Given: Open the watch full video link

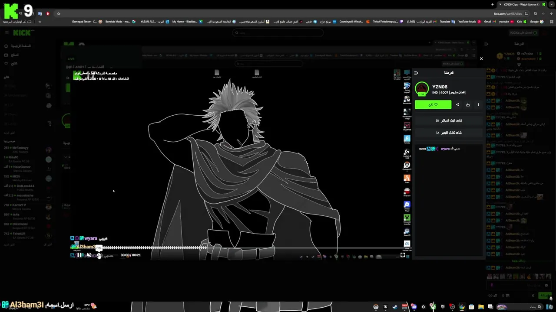Looking at the screenshot, I should (449, 133).
